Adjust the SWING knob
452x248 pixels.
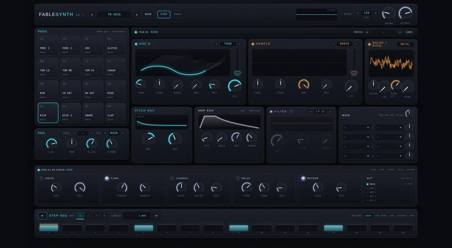click(389, 13)
